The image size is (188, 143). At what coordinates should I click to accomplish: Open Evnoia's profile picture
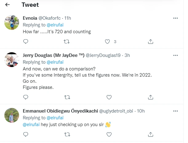pyautogui.click(x=12, y=22)
